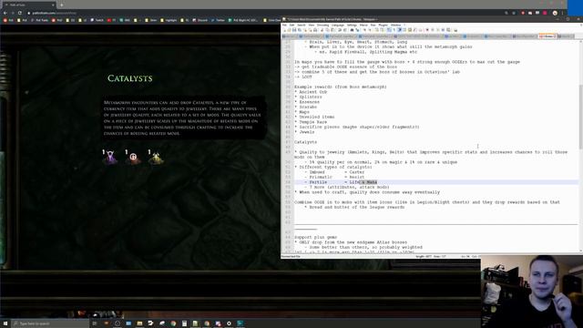Click the Paste icon in Notepad++ toolbar
The image size is (583, 328).
click(332, 30)
